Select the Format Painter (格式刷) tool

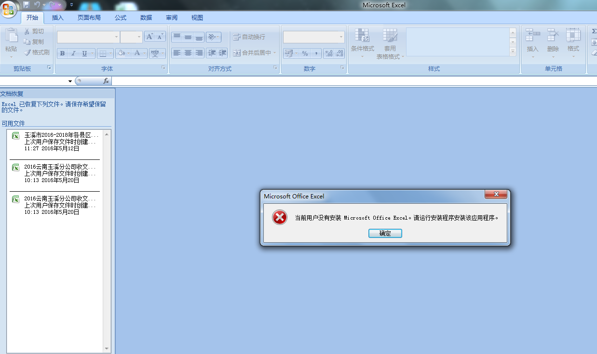coord(37,52)
